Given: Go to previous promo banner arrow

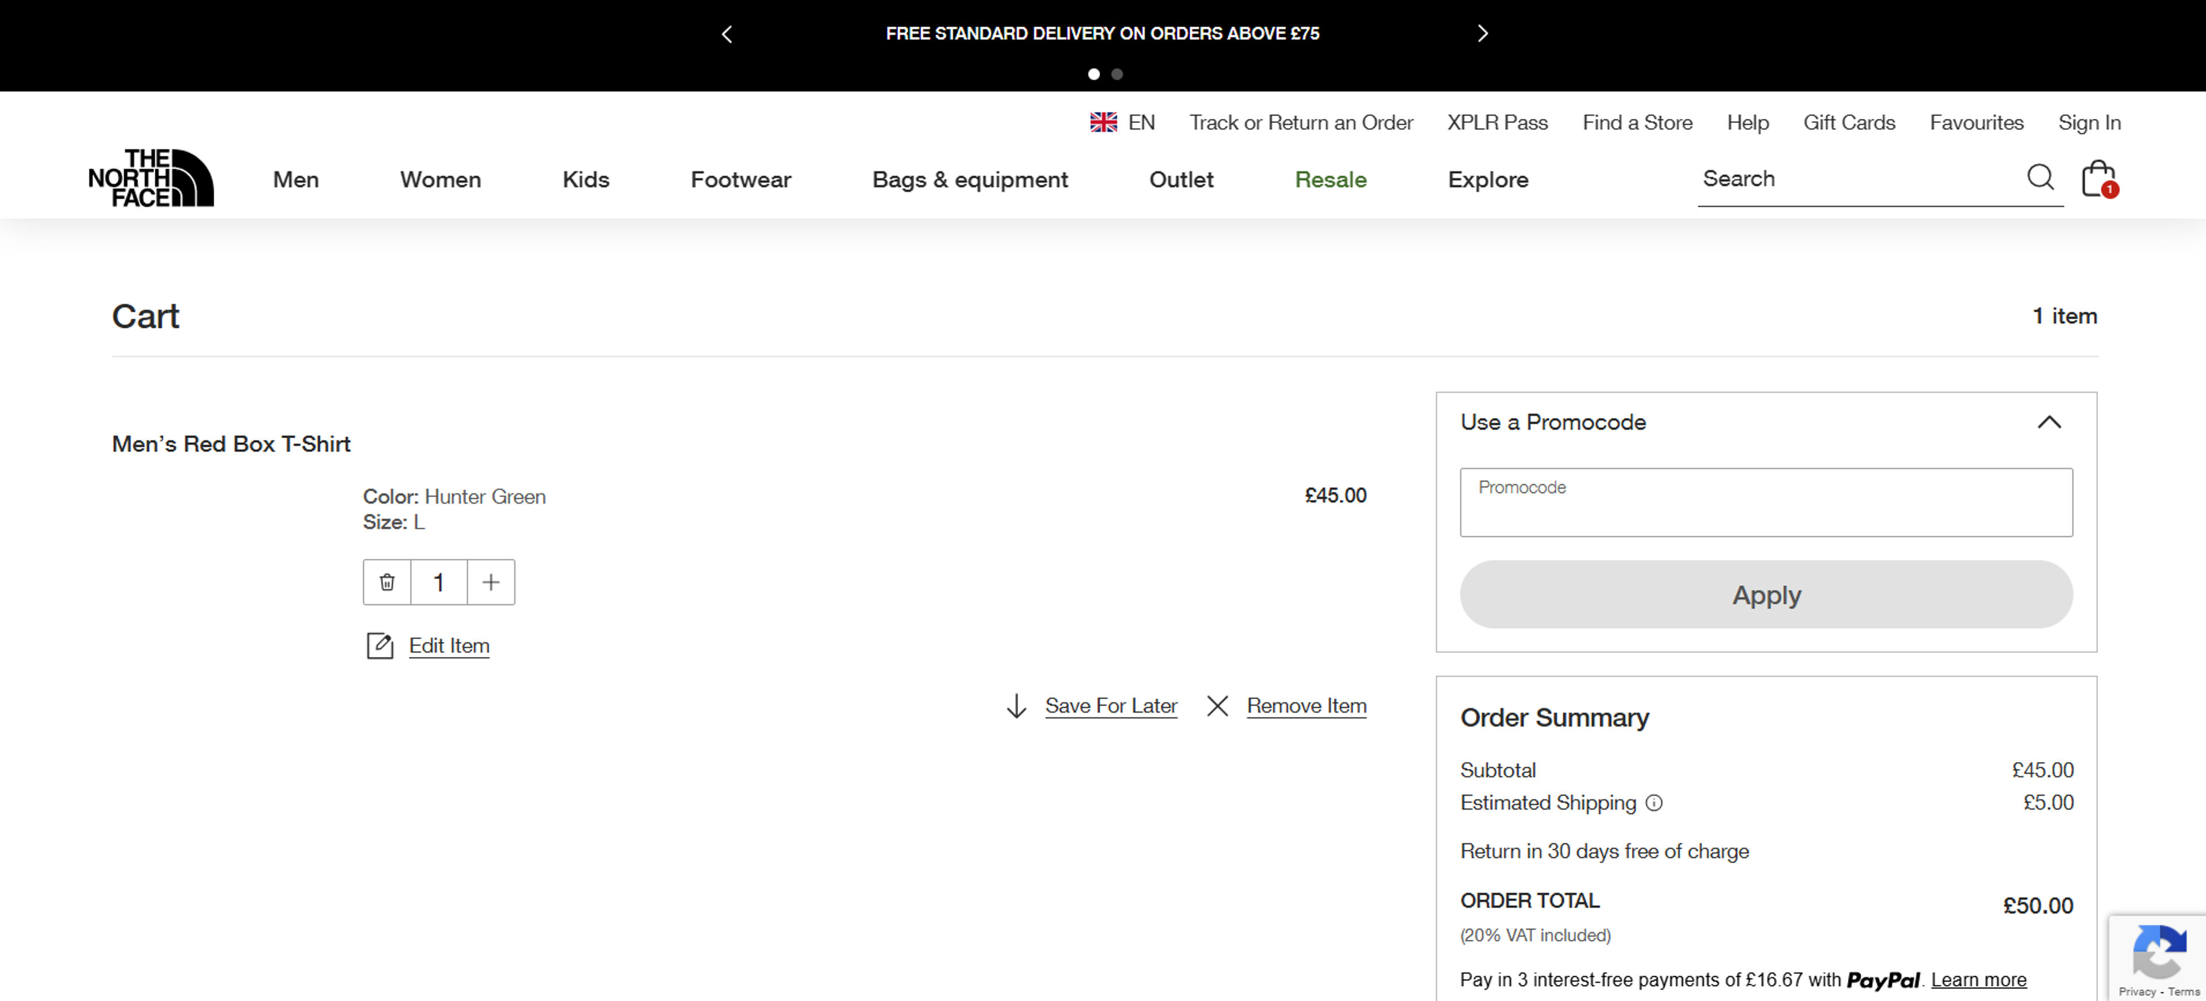Looking at the screenshot, I should point(727,34).
